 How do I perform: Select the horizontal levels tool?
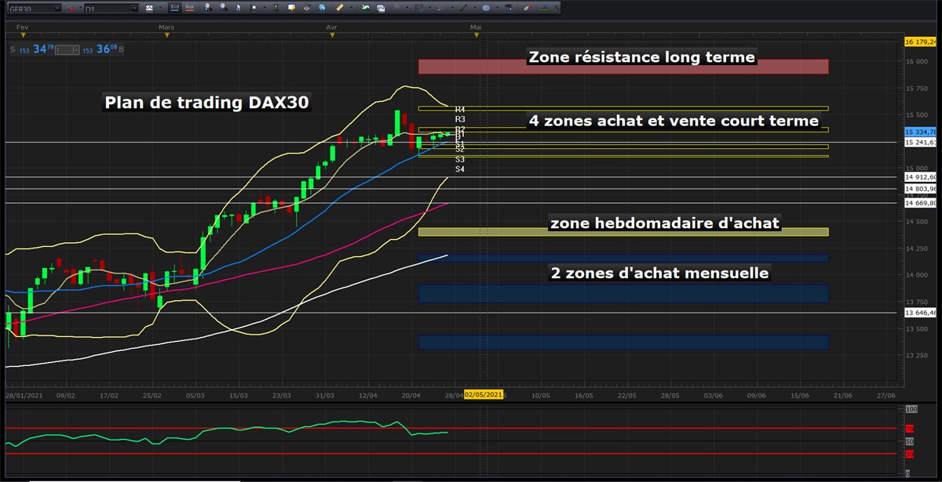[418, 8]
